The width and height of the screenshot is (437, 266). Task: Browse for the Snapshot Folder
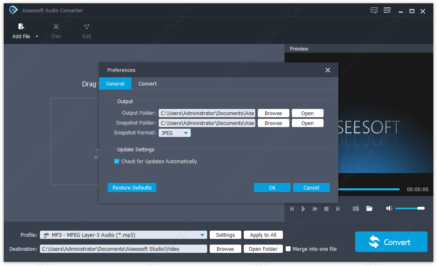(273, 123)
